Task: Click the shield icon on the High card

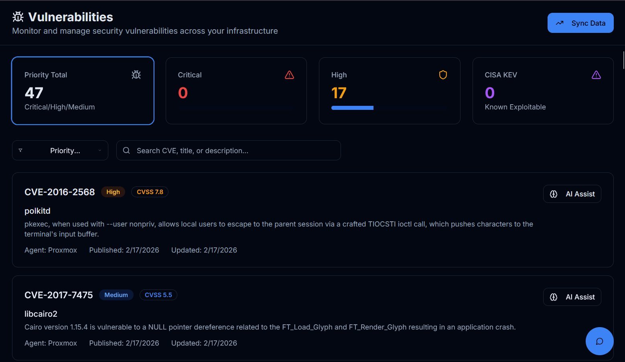Action: 442,75
